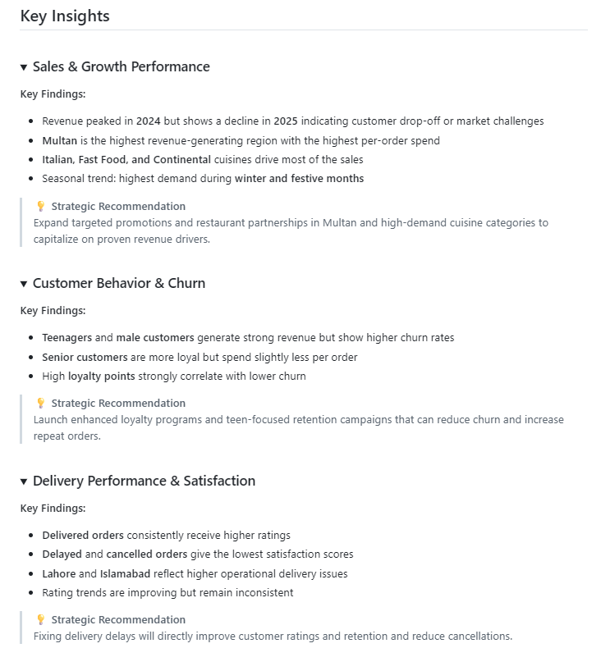Click the lightbulb icon under Customer Behavior
This screenshot has width=601, height=648.
(x=40, y=403)
